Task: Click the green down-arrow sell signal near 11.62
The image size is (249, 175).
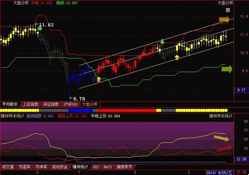Action: coord(40,28)
